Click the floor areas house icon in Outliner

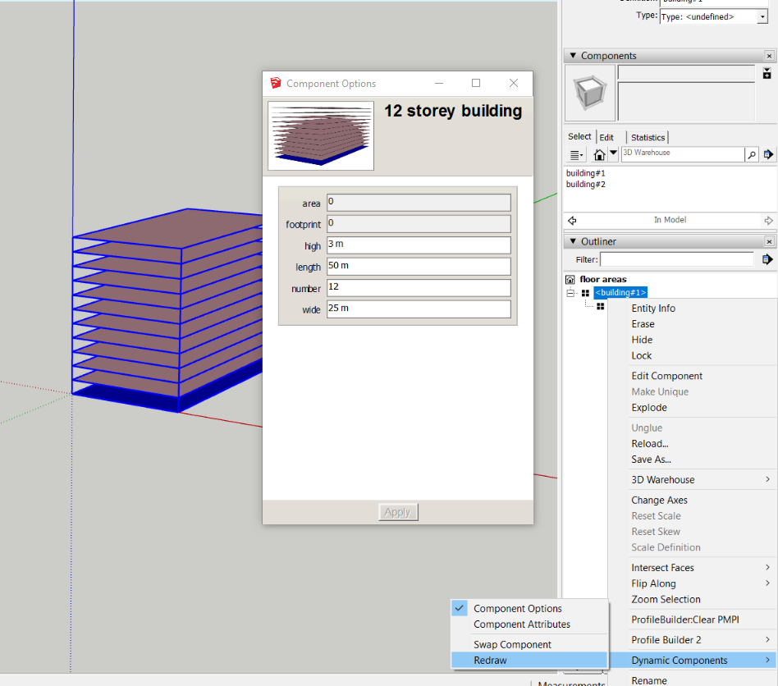(x=570, y=279)
